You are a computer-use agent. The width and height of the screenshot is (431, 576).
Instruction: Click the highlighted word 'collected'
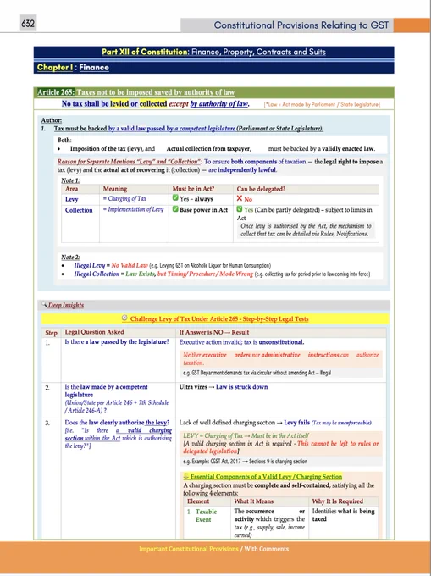153,104
